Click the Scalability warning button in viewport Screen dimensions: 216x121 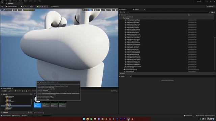point(29,10)
